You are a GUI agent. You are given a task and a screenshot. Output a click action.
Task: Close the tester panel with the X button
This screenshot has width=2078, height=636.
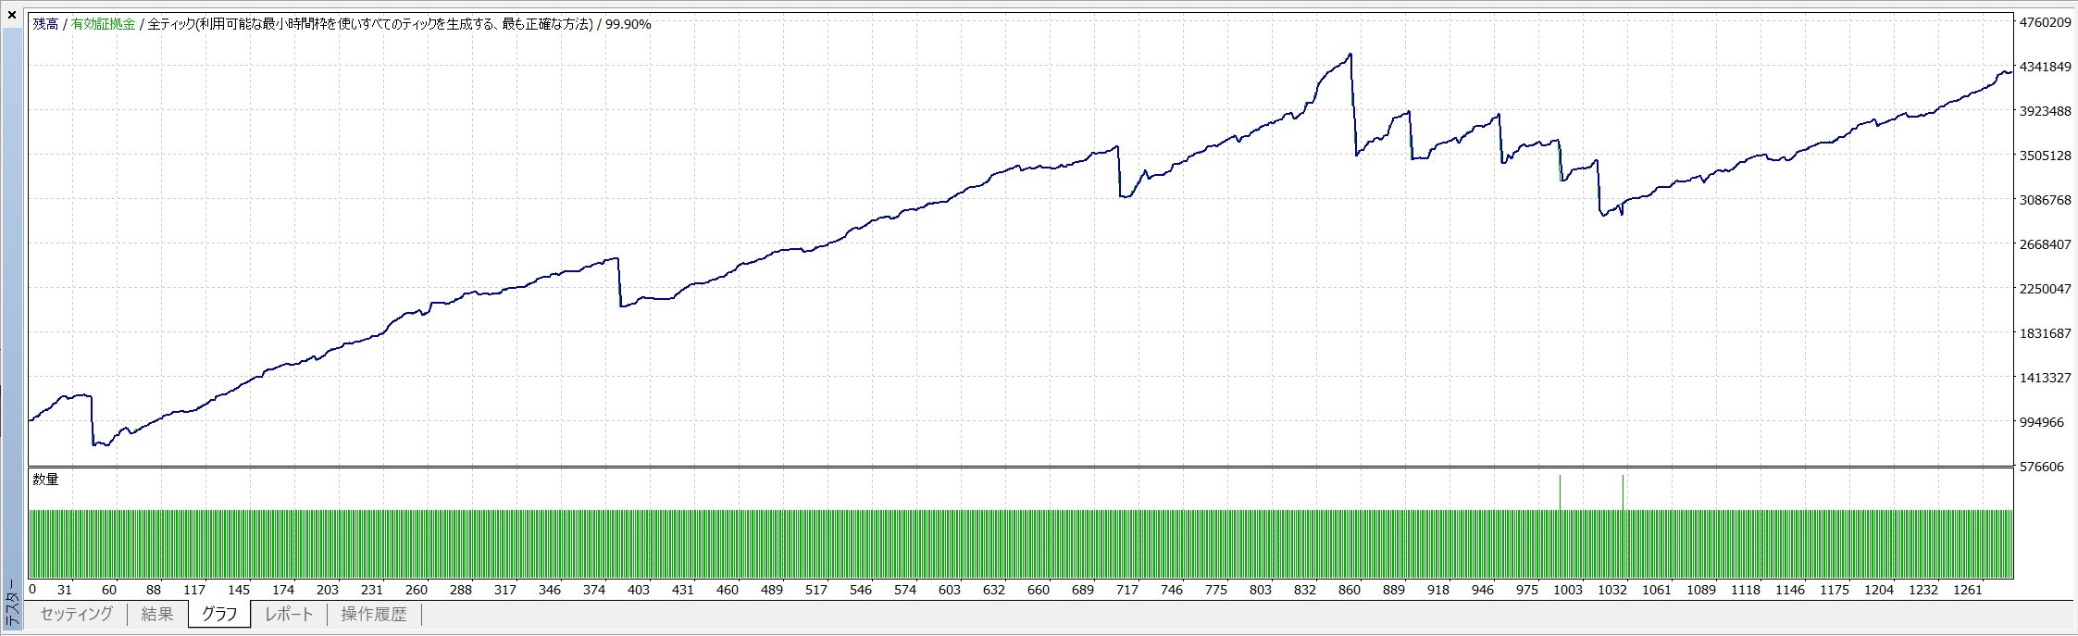[x=11, y=15]
